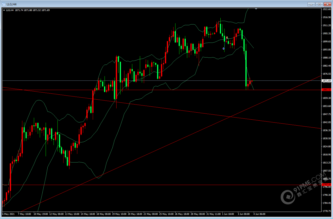Click the 1836.35 price scale label
This screenshot has width=333, height=219.
pos(326,130)
